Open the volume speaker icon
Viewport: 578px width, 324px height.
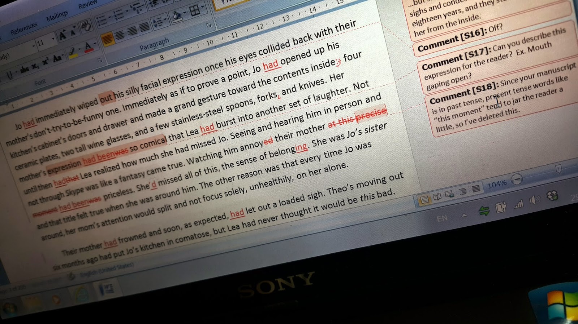click(x=535, y=200)
